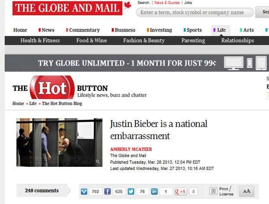This screenshot has width=269, height=204.
Task: Click The Hot Button Blog breadcrumb
Action: [62, 103]
